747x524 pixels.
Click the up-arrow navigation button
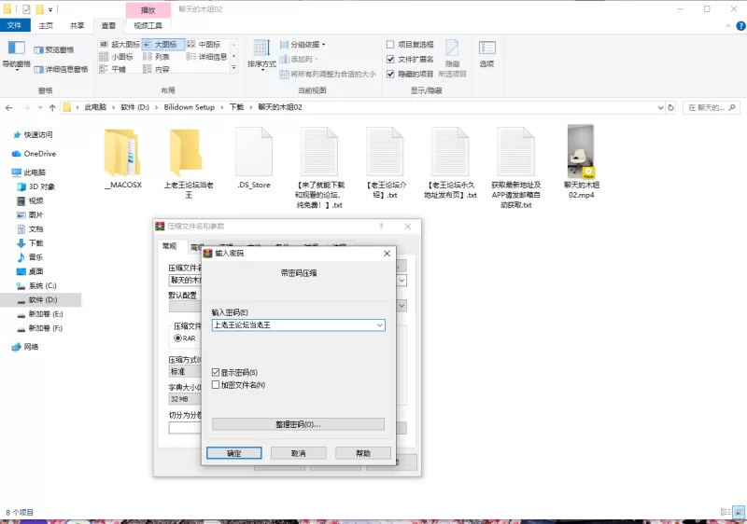[x=52, y=107]
